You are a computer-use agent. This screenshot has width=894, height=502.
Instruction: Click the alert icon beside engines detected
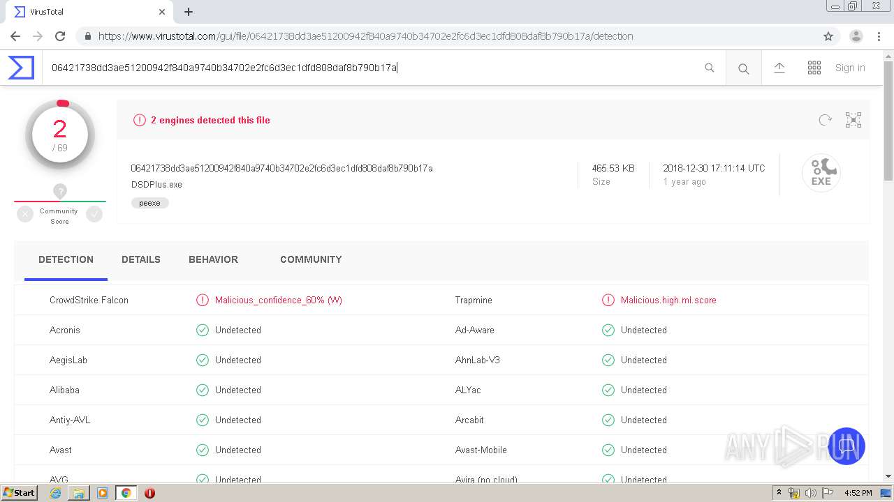point(140,120)
